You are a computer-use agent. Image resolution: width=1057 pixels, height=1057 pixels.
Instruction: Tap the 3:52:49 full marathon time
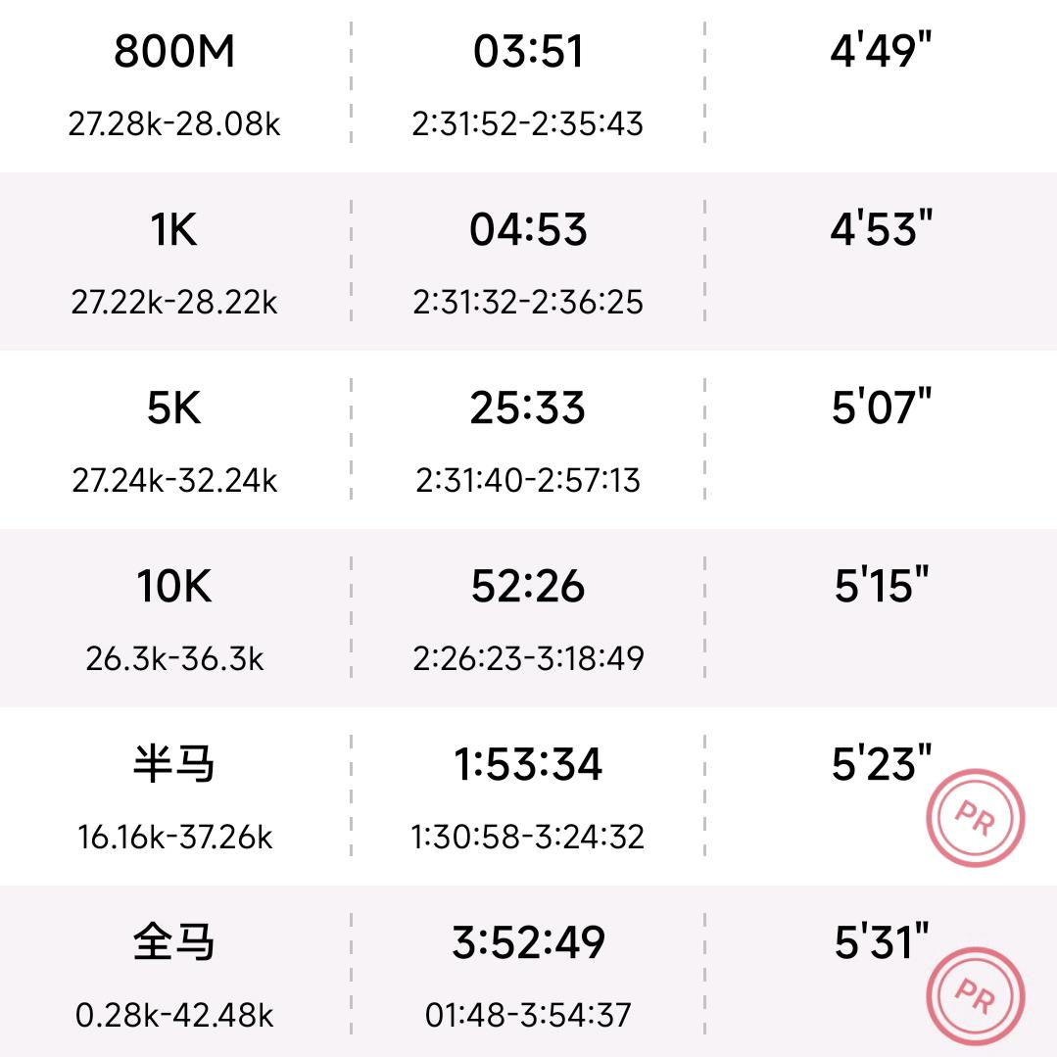[528, 942]
